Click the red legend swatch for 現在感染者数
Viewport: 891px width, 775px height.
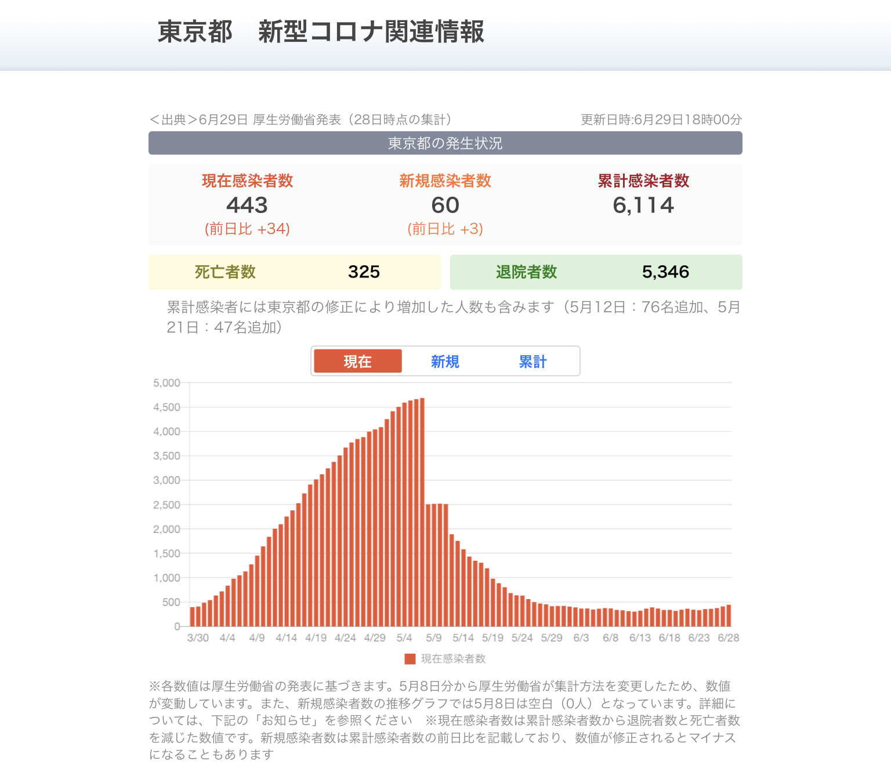point(410,659)
